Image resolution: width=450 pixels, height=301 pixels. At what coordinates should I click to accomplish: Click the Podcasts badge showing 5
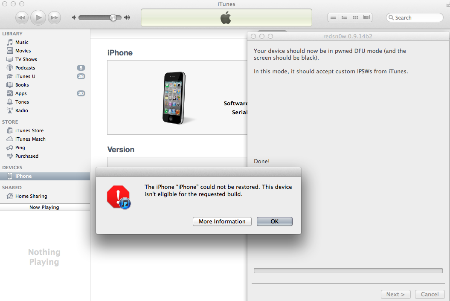[81, 68]
